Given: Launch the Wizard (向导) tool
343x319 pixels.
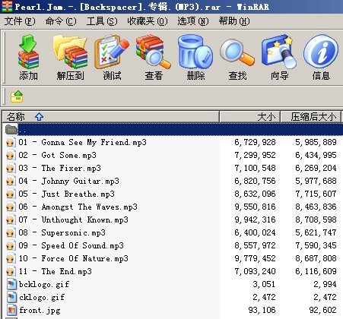Looking at the screenshot, I should (279, 52).
